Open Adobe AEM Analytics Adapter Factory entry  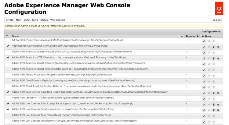72,52
